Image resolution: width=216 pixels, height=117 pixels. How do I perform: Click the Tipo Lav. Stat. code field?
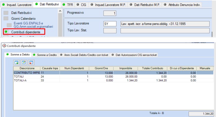point(110,30)
